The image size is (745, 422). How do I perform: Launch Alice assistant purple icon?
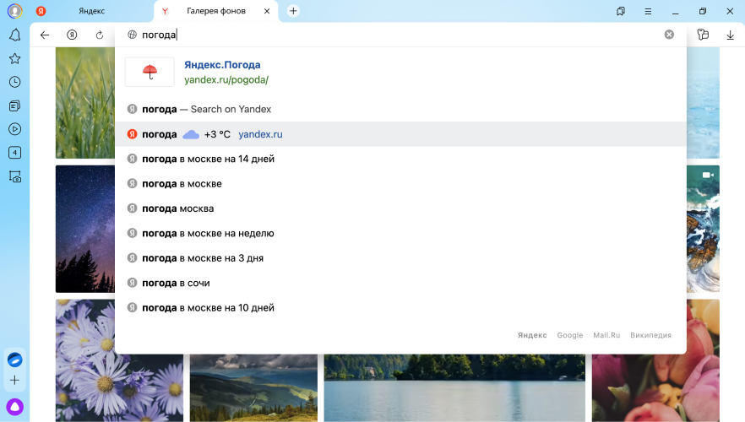tap(14, 407)
